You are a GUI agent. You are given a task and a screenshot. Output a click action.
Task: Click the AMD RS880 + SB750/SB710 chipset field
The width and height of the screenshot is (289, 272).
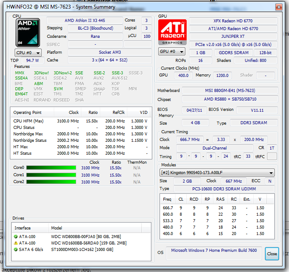pos(230,99)
